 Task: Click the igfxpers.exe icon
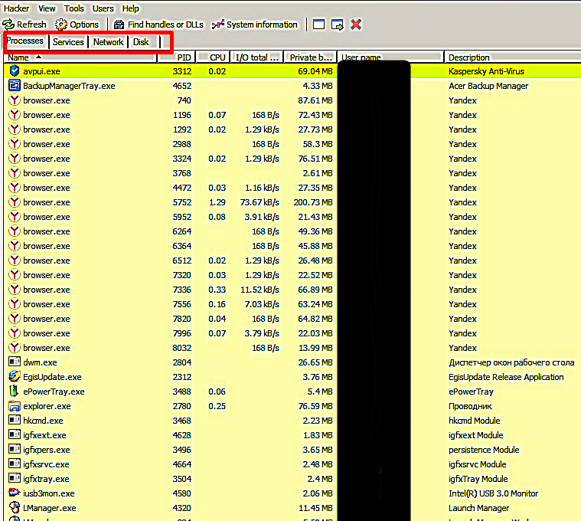point(14,450)
